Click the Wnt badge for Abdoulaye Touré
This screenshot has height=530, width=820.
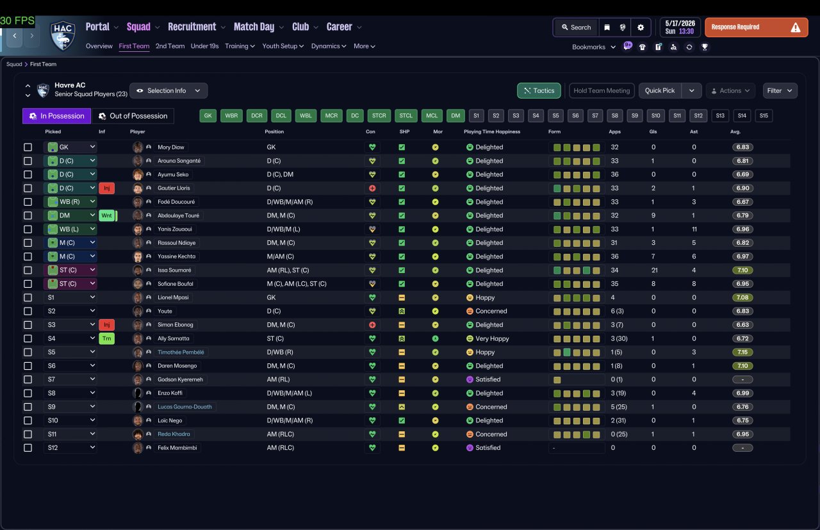(x=106, y=215)
